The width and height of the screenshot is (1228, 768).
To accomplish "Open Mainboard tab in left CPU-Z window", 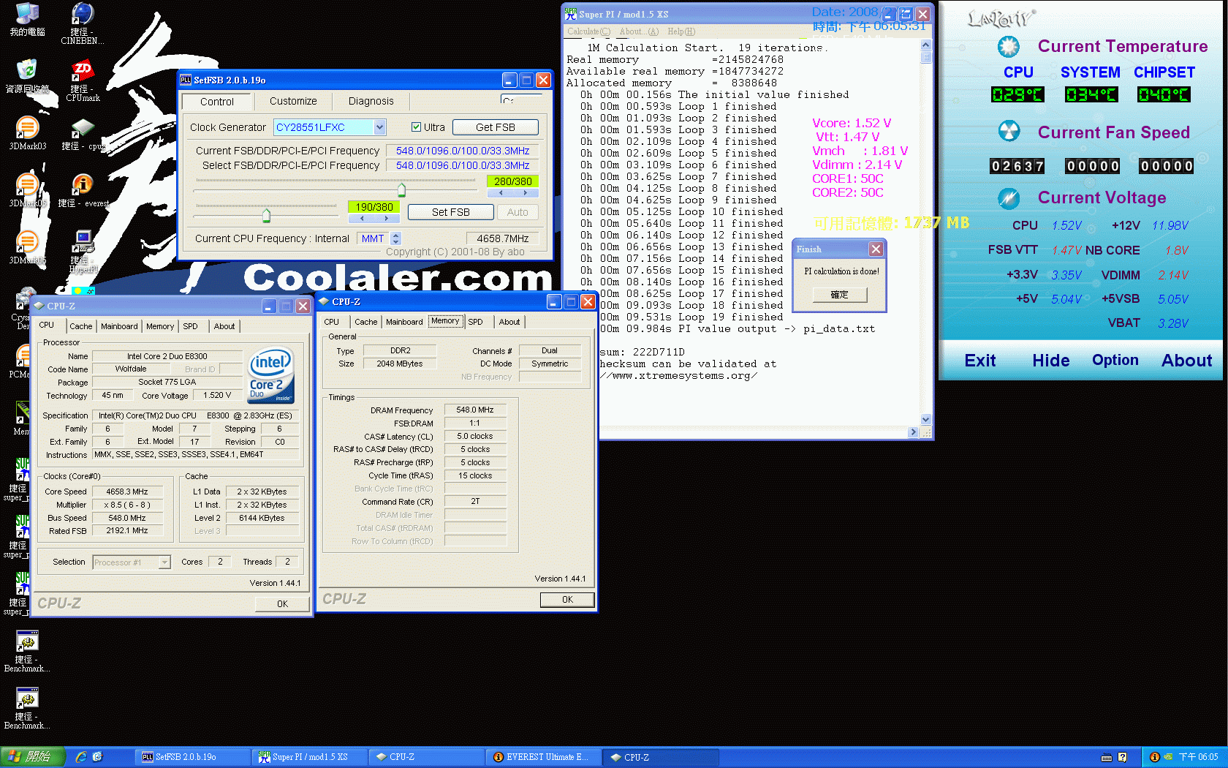I will (x=119, y=326).
